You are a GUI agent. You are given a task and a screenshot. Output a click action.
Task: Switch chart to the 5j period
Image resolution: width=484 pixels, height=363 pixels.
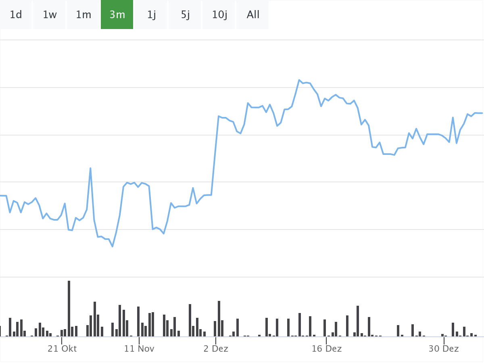(x=185, y=15)
